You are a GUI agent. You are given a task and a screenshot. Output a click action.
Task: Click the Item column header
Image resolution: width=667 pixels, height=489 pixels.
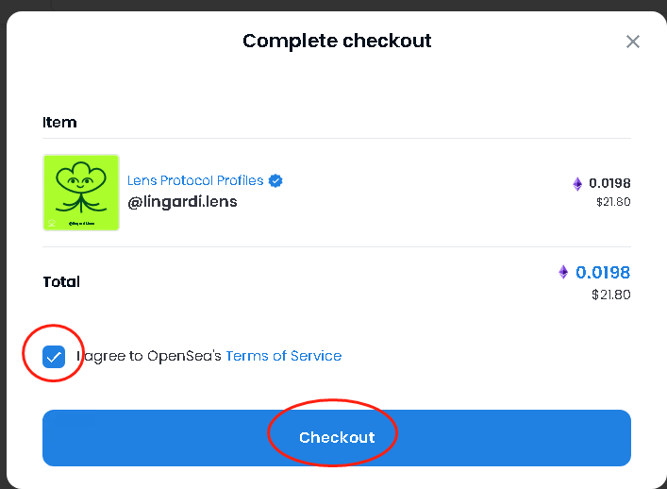click(x=59, y=122)
